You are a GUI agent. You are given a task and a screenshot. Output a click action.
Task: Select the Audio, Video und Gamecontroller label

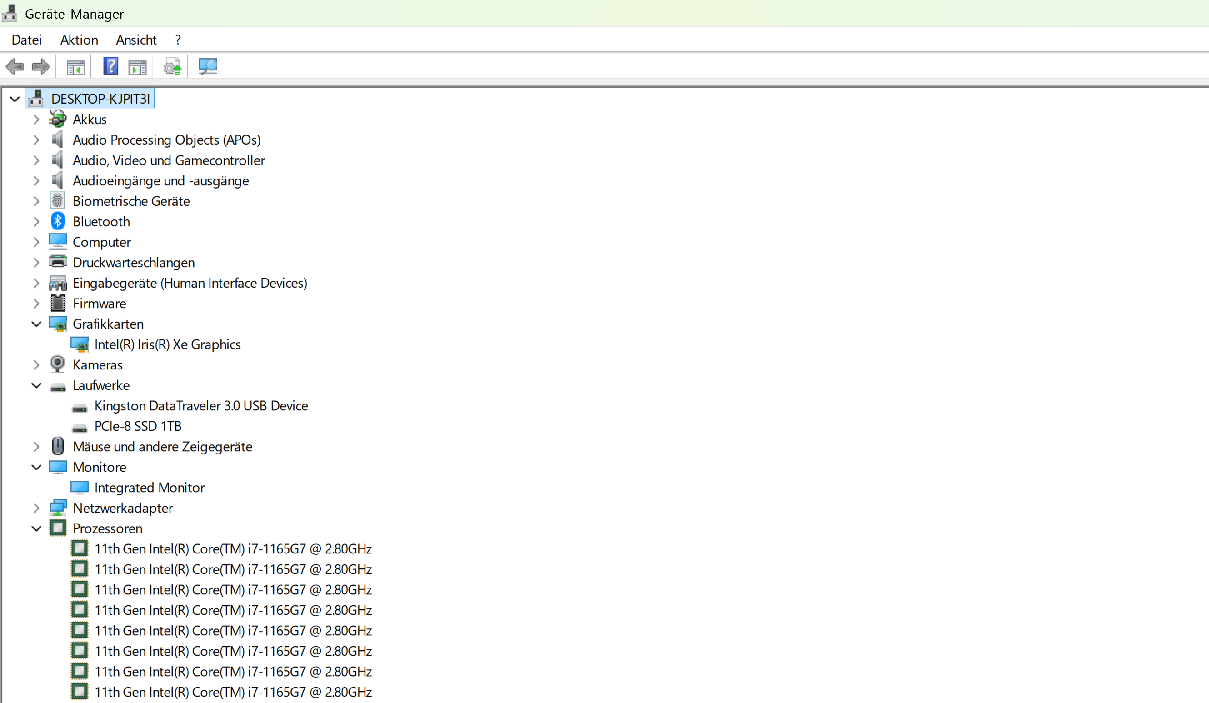169,160
